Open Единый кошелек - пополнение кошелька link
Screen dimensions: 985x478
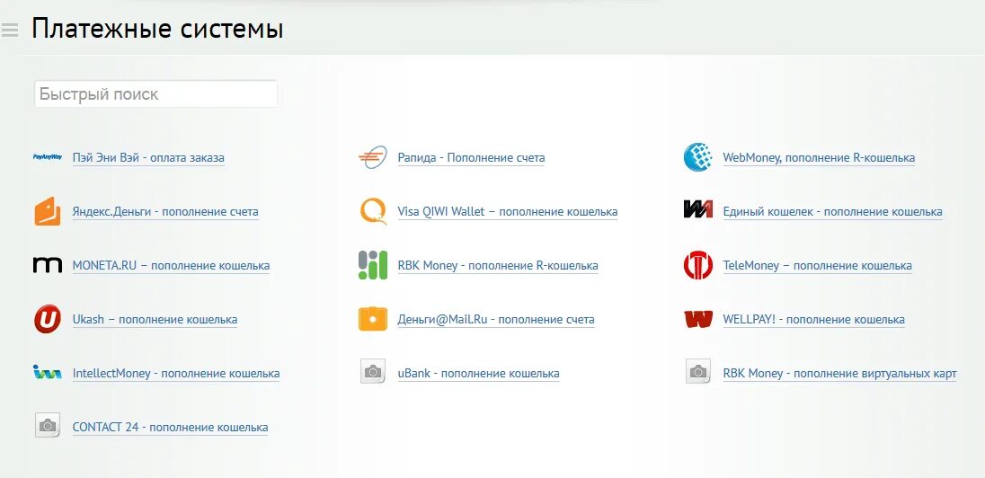[832, 212]
